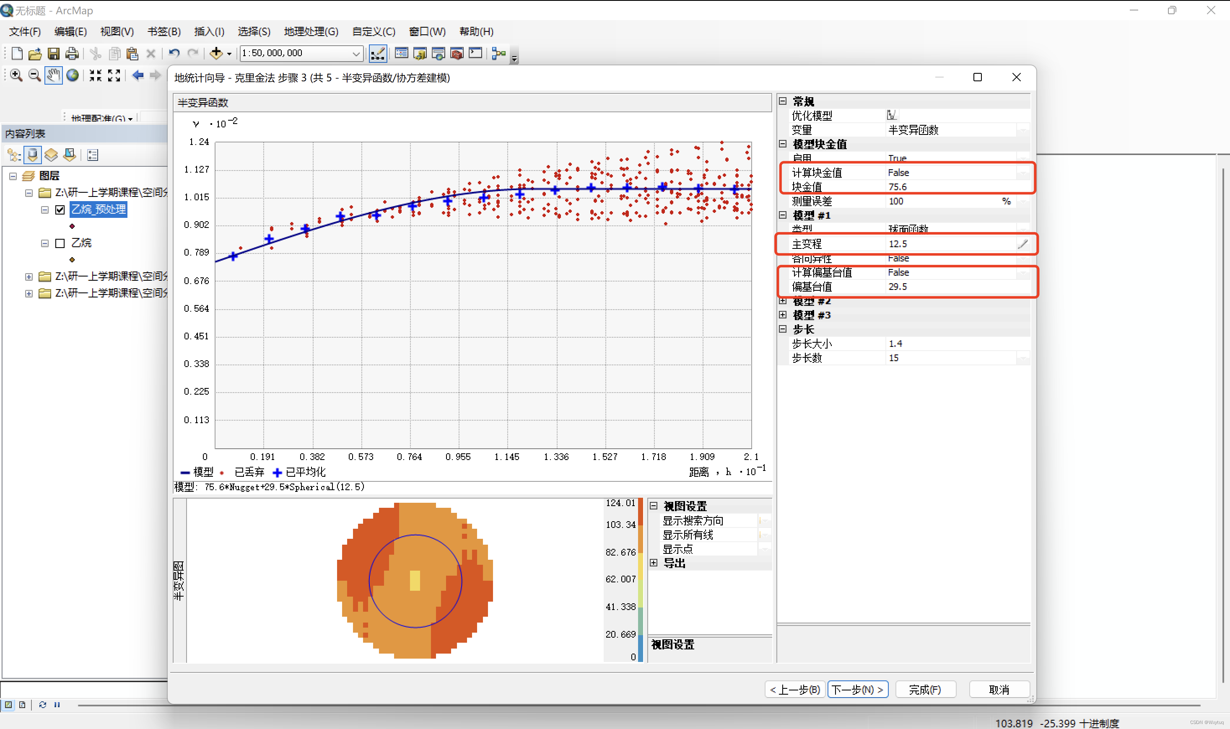
Task: Collapse the 视图设置 section
Action: (x=654, y=506)
